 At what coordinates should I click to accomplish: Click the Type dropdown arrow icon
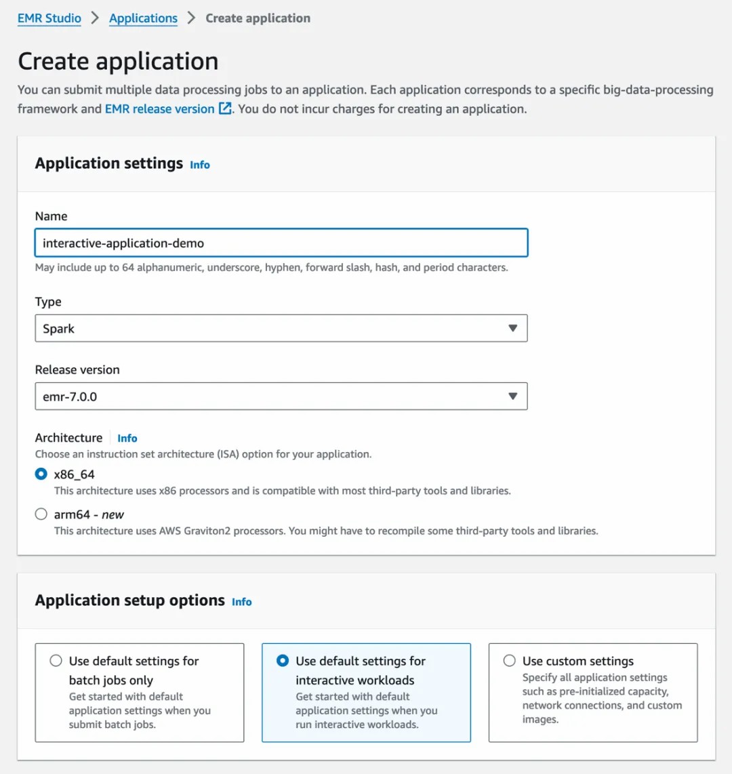pyautogui.click(x=512, y=329)
